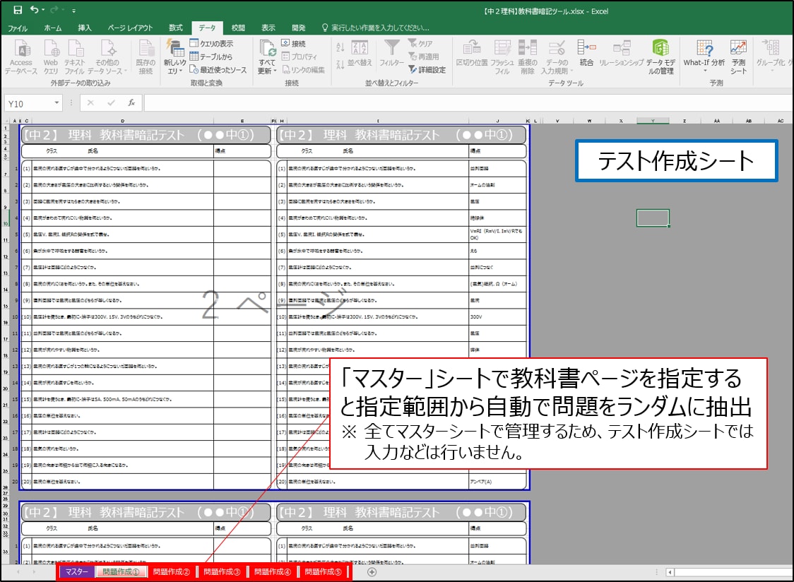Click the プロパティ connections button
Viewport: 794px width, 582px height.
(x=300, y=57)
